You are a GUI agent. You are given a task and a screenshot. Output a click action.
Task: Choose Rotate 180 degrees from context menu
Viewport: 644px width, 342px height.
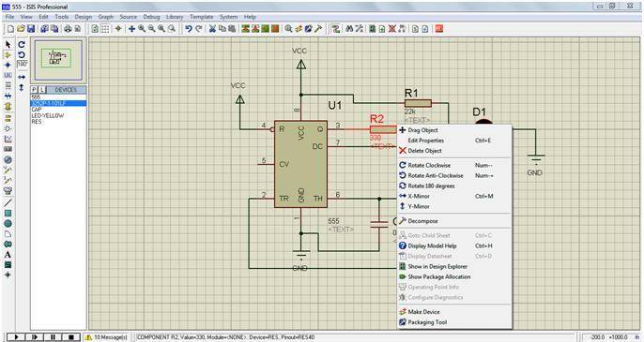(454, 186)
